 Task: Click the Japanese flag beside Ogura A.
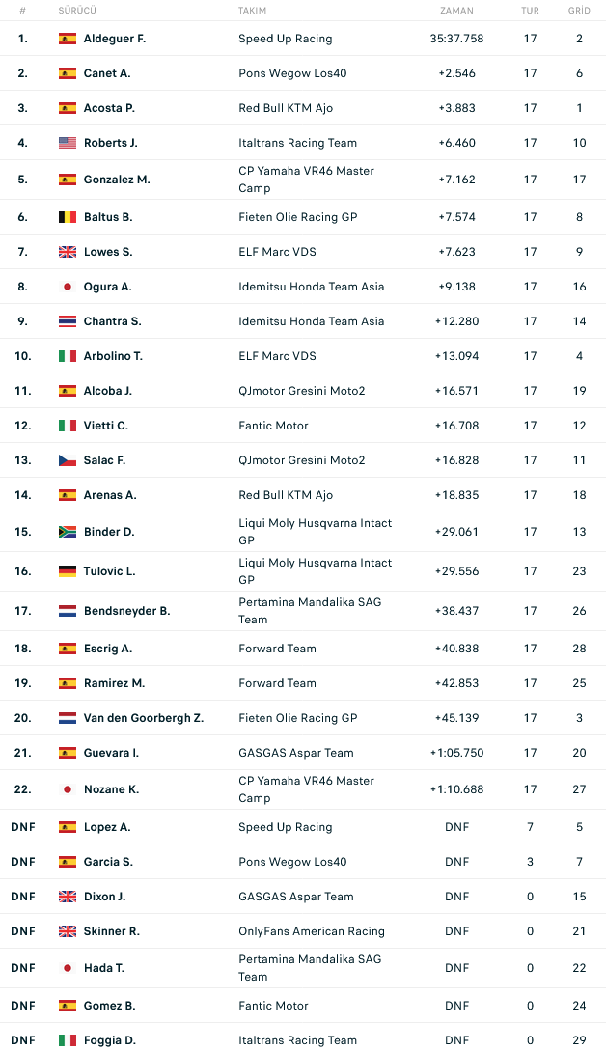[x=67, y=287]
